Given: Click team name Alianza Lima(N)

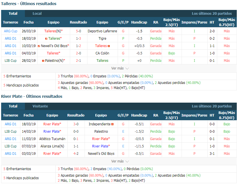Looking at the screenshot, I should pyautogui.click(x=52, y=146).
